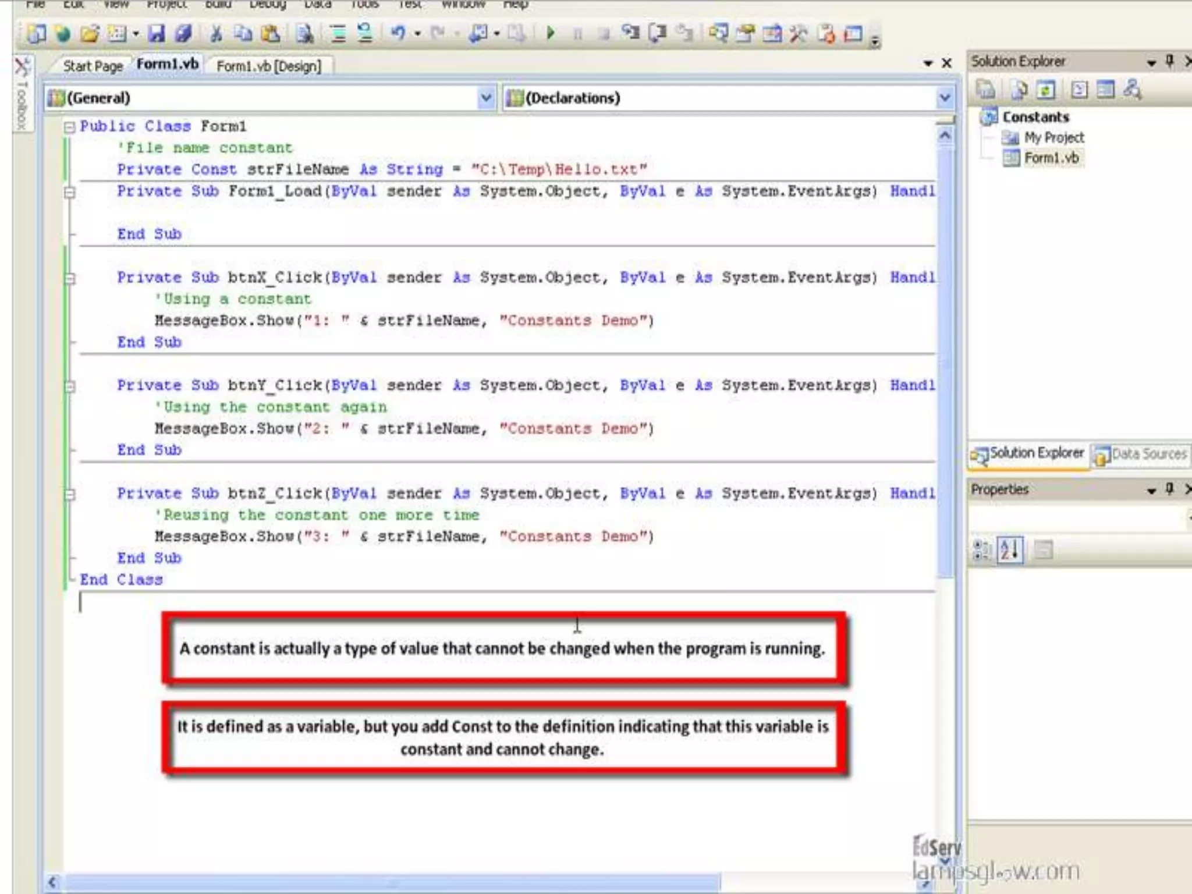1192x894 pixels.
Task: Toggle auto-hide pin on Solution Explorer
Action: 1170,61
